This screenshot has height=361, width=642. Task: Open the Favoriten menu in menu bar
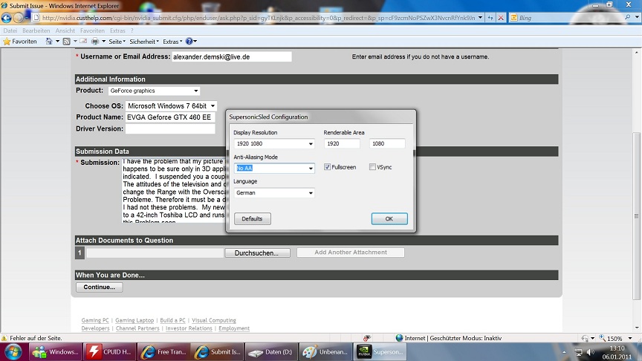(x=93, y=30)
